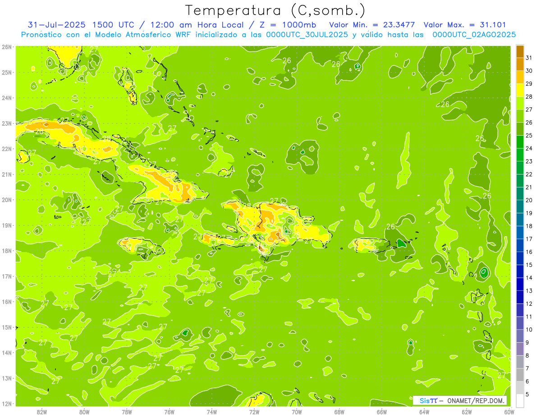Click legend swatch between values 26 and 27
Viewport: 541px width, 418px height.
(x=520, y=116)
